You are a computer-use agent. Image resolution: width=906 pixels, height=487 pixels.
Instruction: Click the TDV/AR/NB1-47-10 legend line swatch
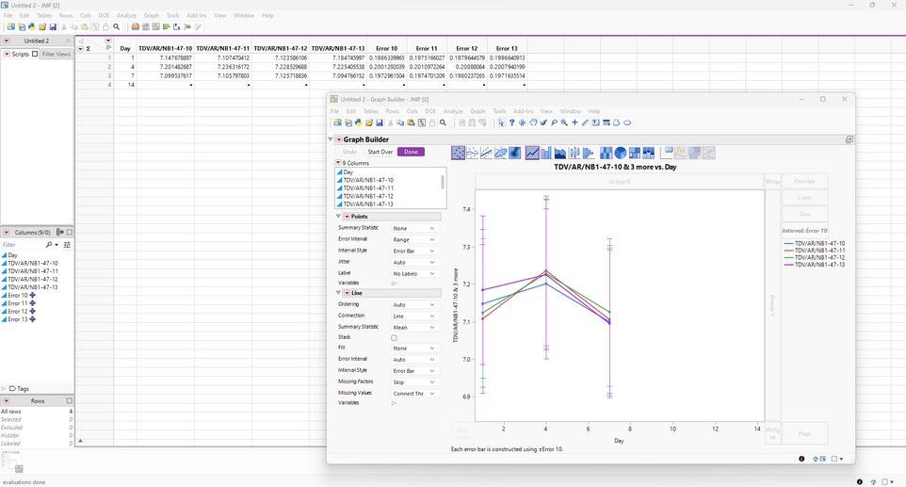coord(788,244)
